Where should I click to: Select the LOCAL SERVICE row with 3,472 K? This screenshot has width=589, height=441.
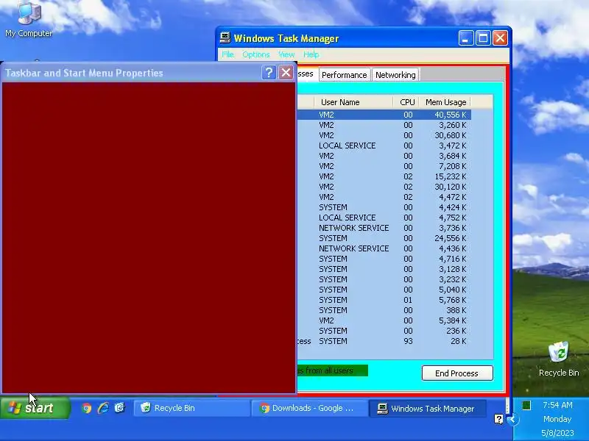point(384,146)
